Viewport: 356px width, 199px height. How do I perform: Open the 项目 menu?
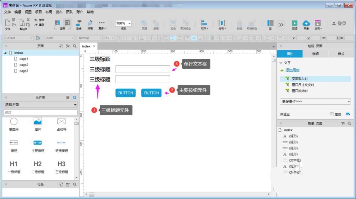pyautogui.click(x=38, y=12)
